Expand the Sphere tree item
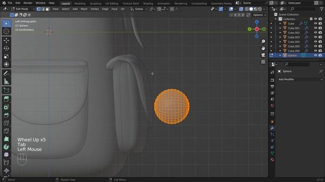Image resolution: width=325 pixels, height=182 pixels. 280,55
